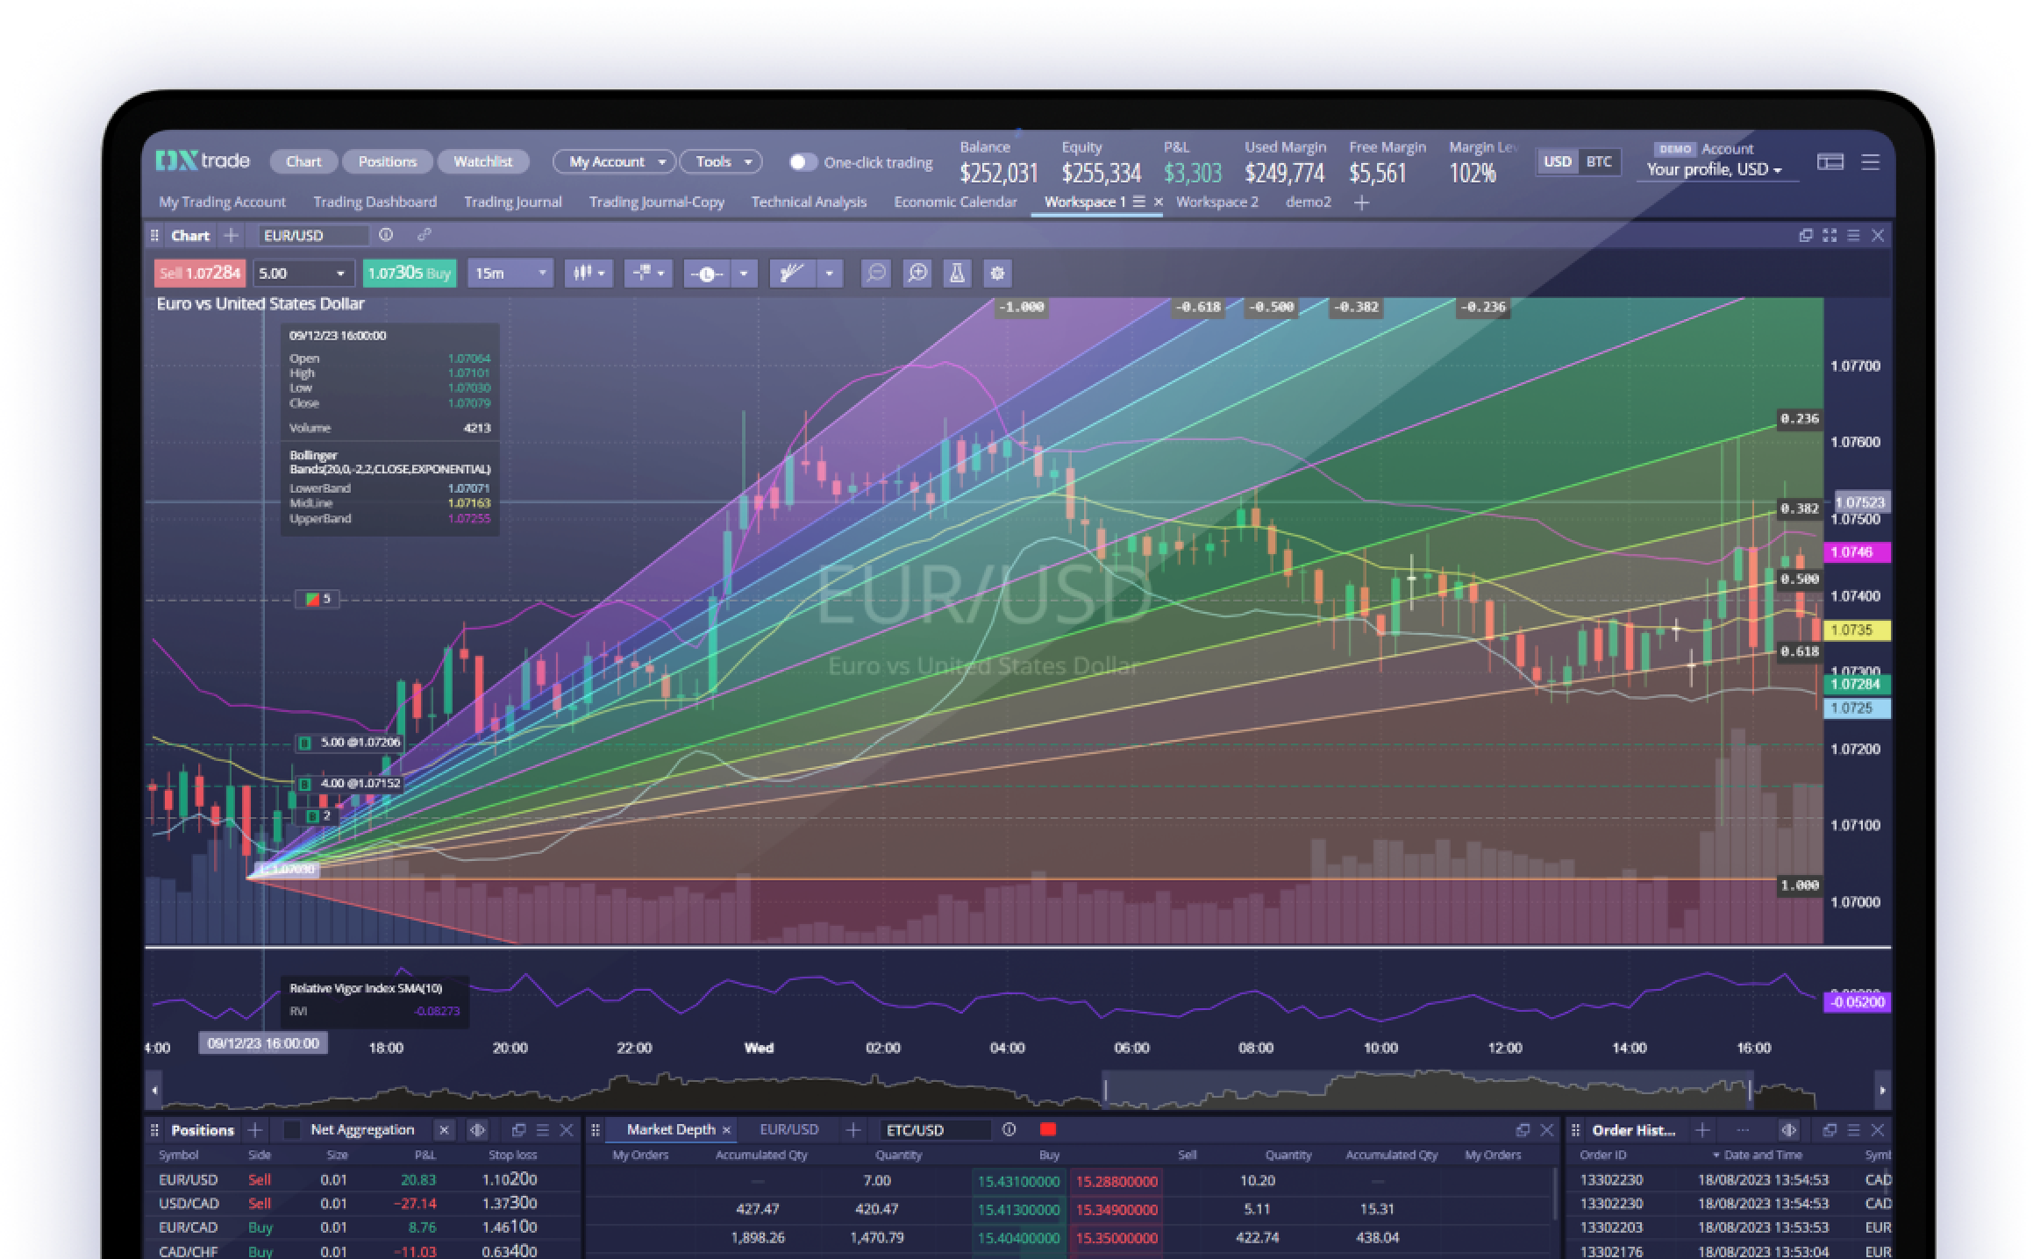Switch to Workspace 2 tab

1217,203
